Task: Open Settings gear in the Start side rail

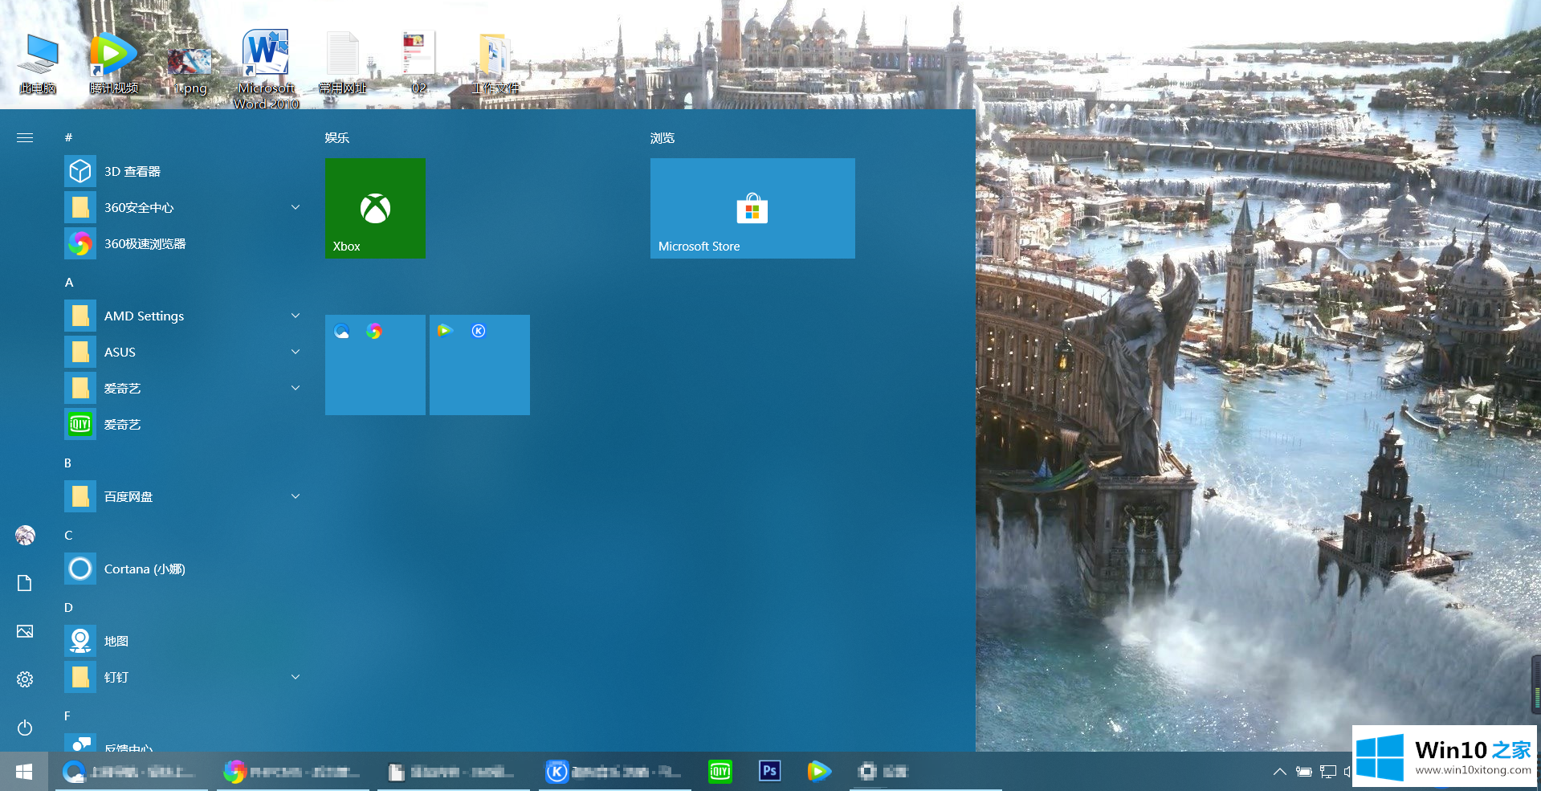Action: point(25,679)
